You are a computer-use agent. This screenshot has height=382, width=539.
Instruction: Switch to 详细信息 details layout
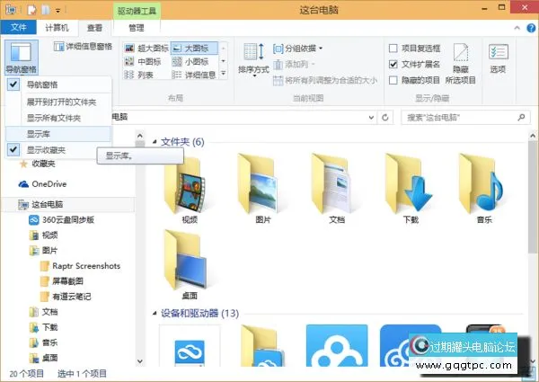coord(194,75)
